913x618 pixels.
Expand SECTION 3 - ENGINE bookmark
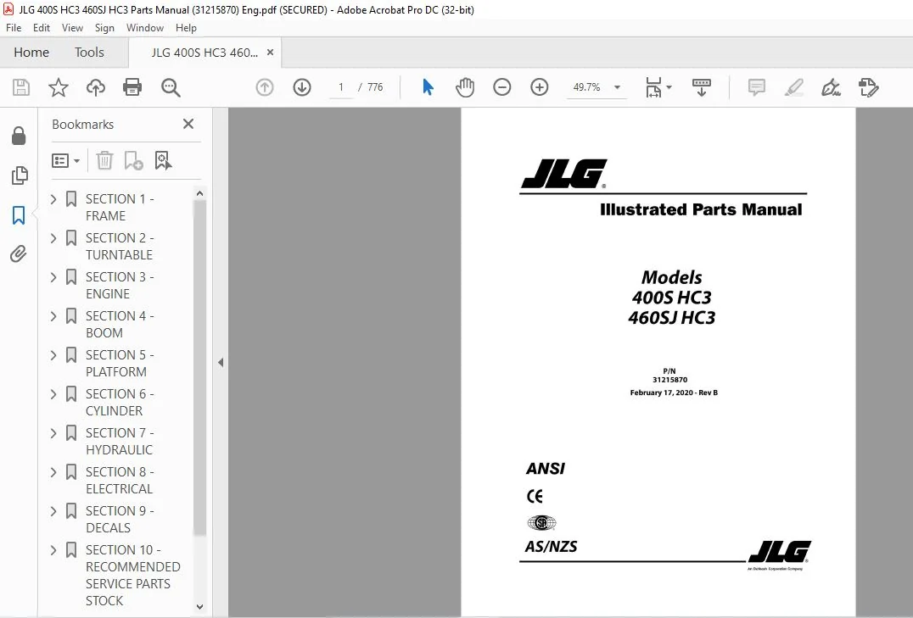(x=53, y=277)
